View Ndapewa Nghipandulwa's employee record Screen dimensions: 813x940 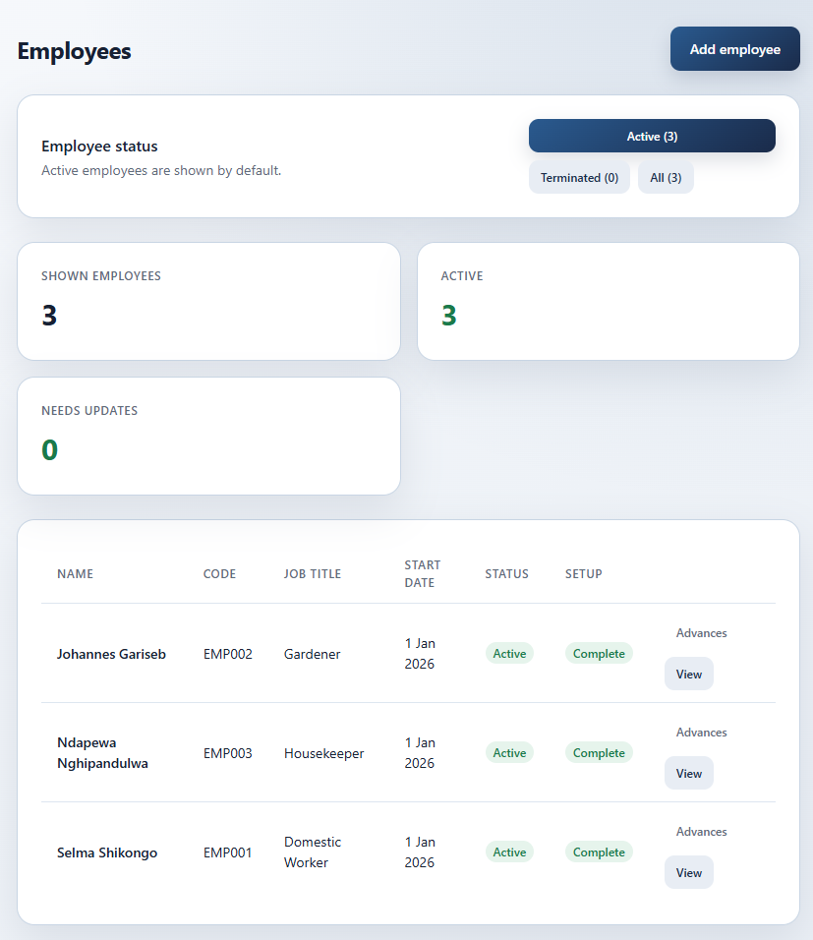click(689, 774)
